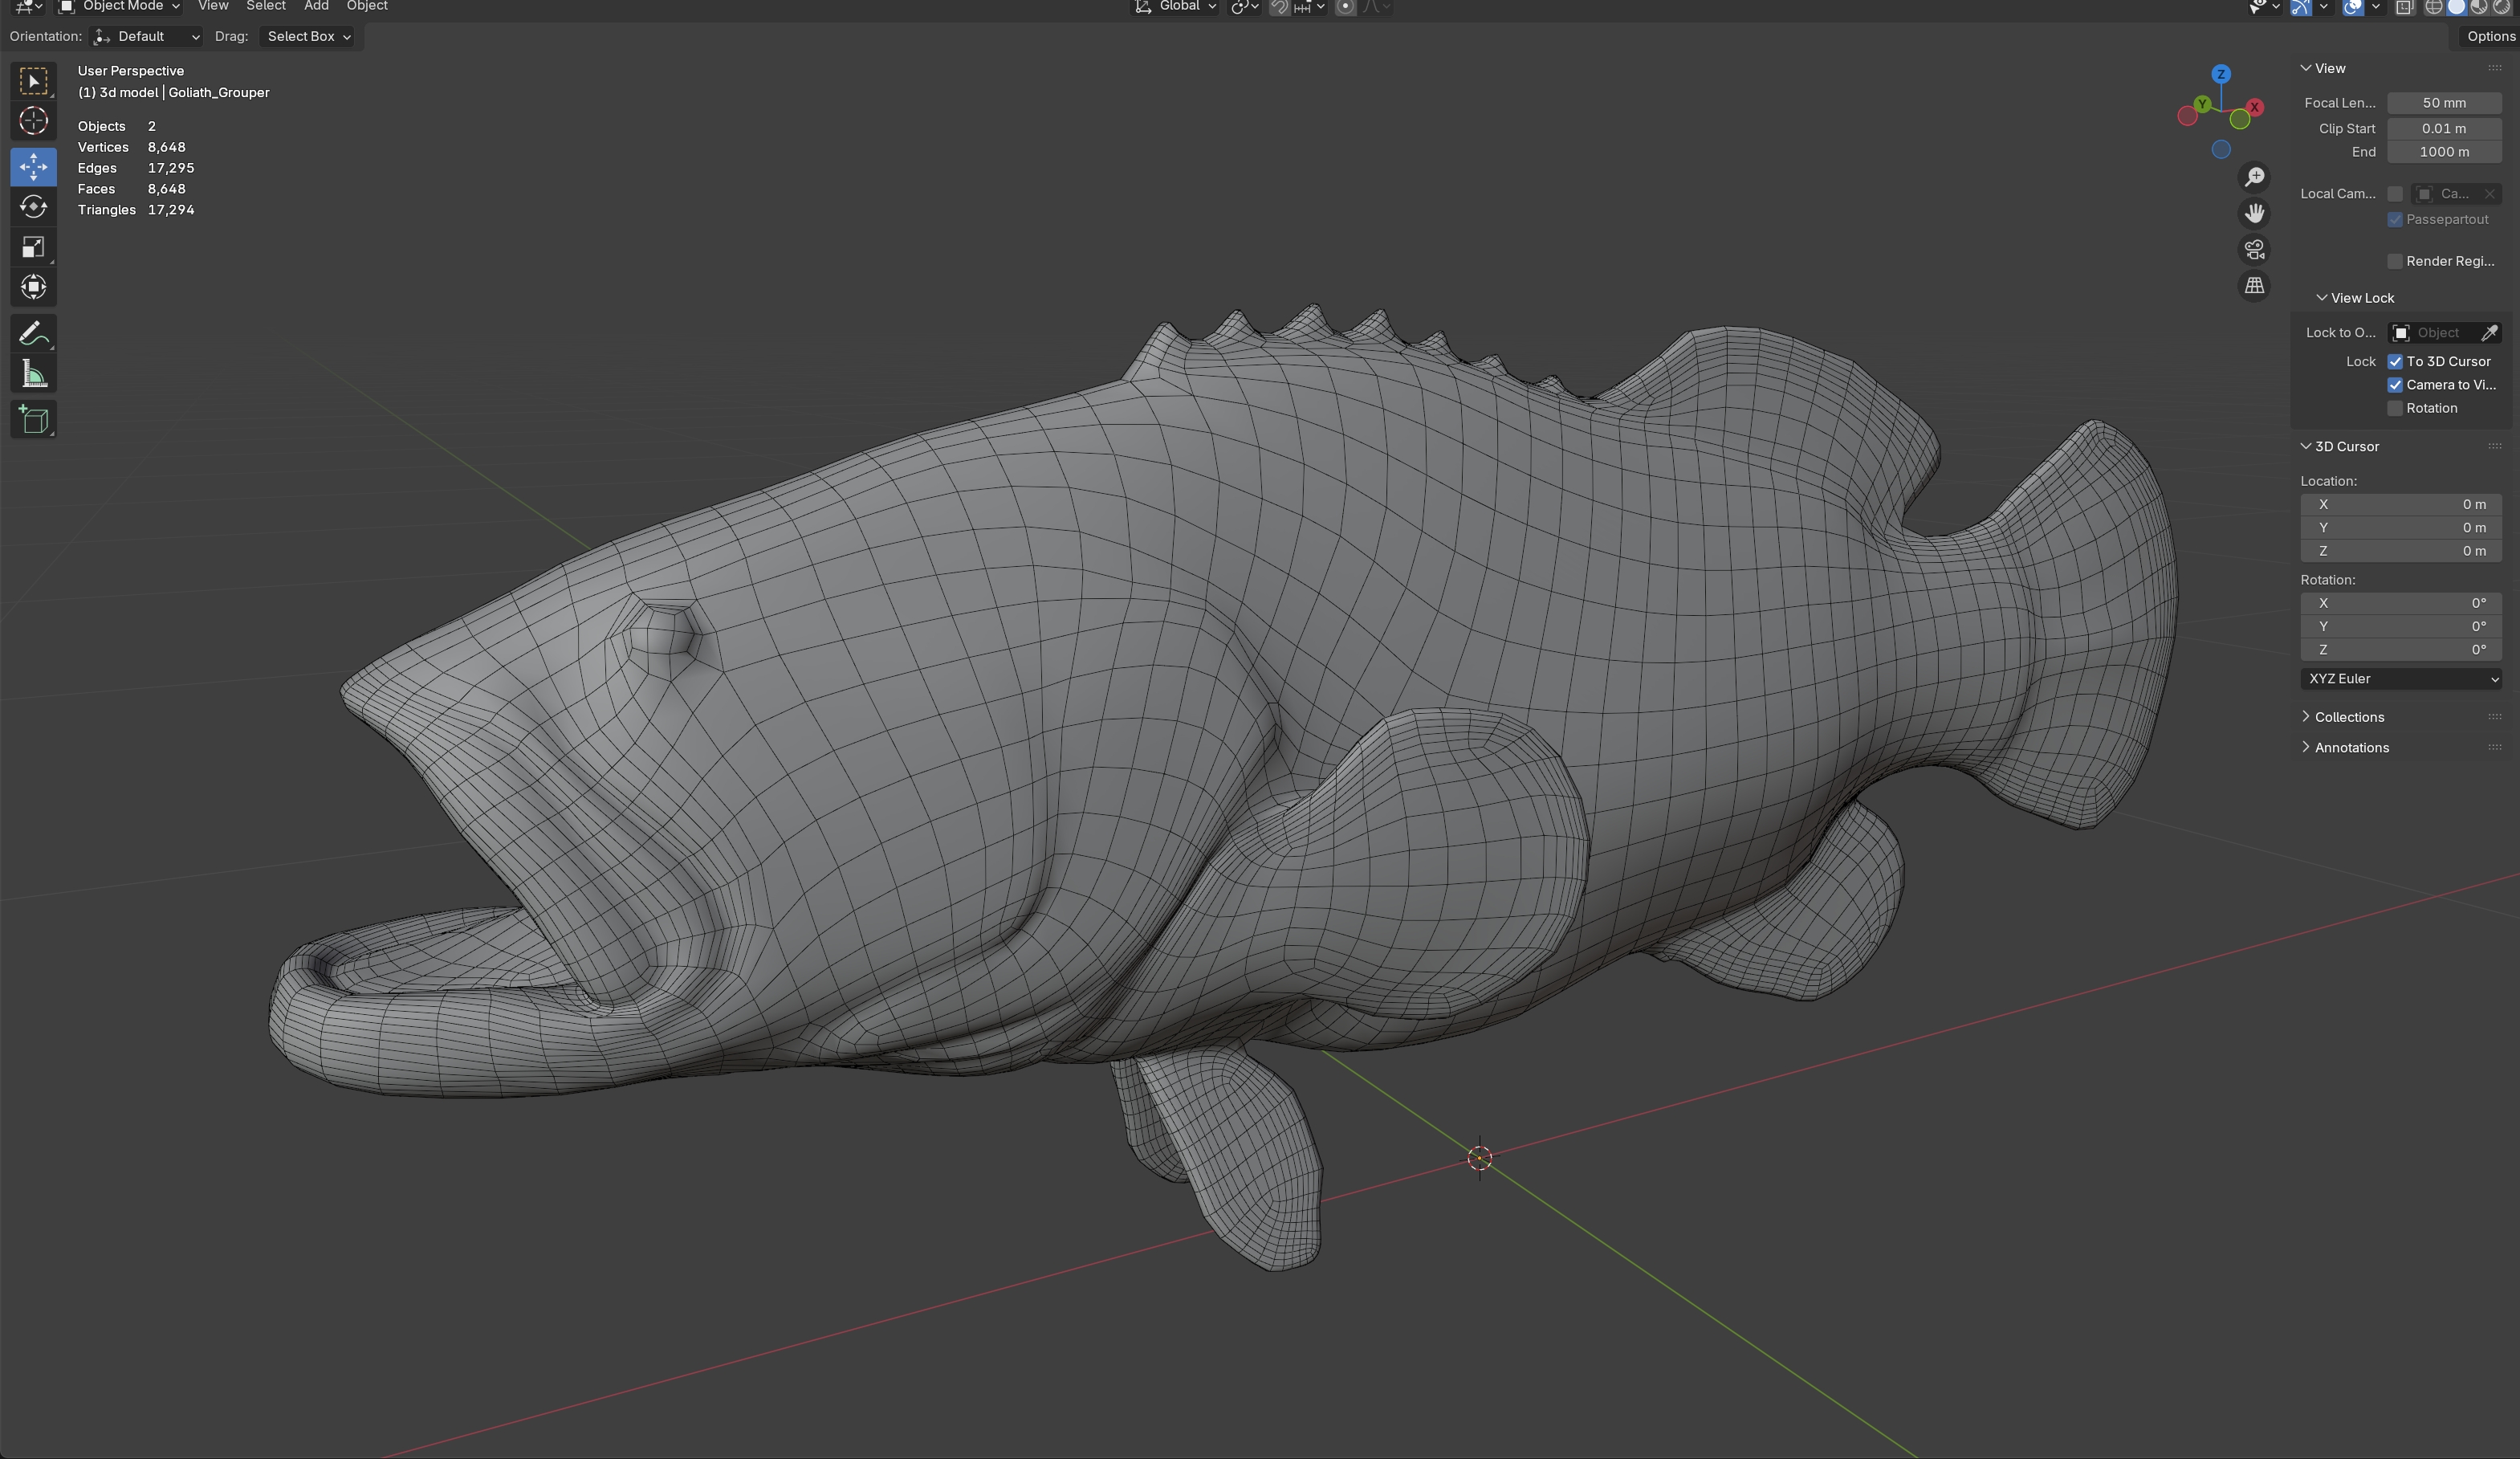The height and width of the screenshot is (1459, 2520).
Task: Toggle camera view icon in viewport
Action: 2254,250
